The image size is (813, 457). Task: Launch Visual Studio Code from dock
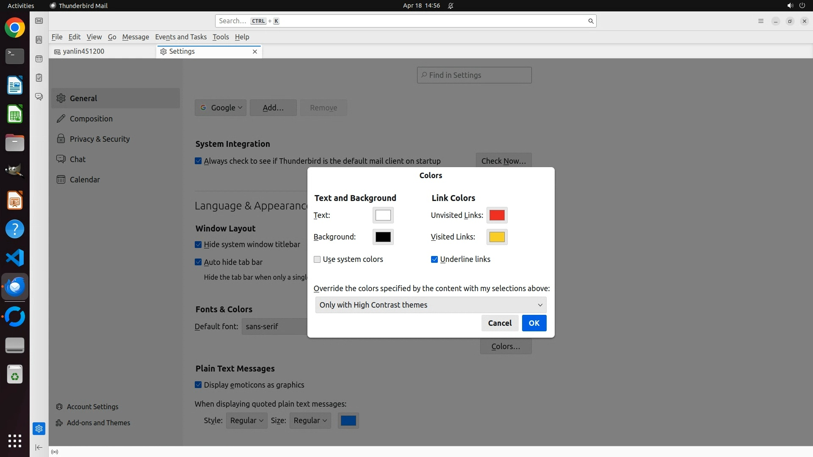pyautogui.click(x=15, y=258)
